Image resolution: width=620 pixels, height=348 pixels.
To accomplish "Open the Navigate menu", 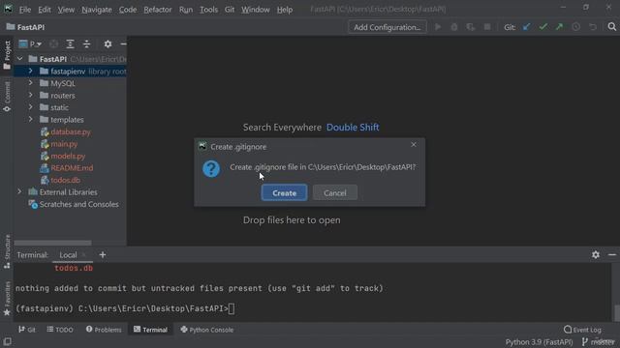I will (x=97, y=10).
